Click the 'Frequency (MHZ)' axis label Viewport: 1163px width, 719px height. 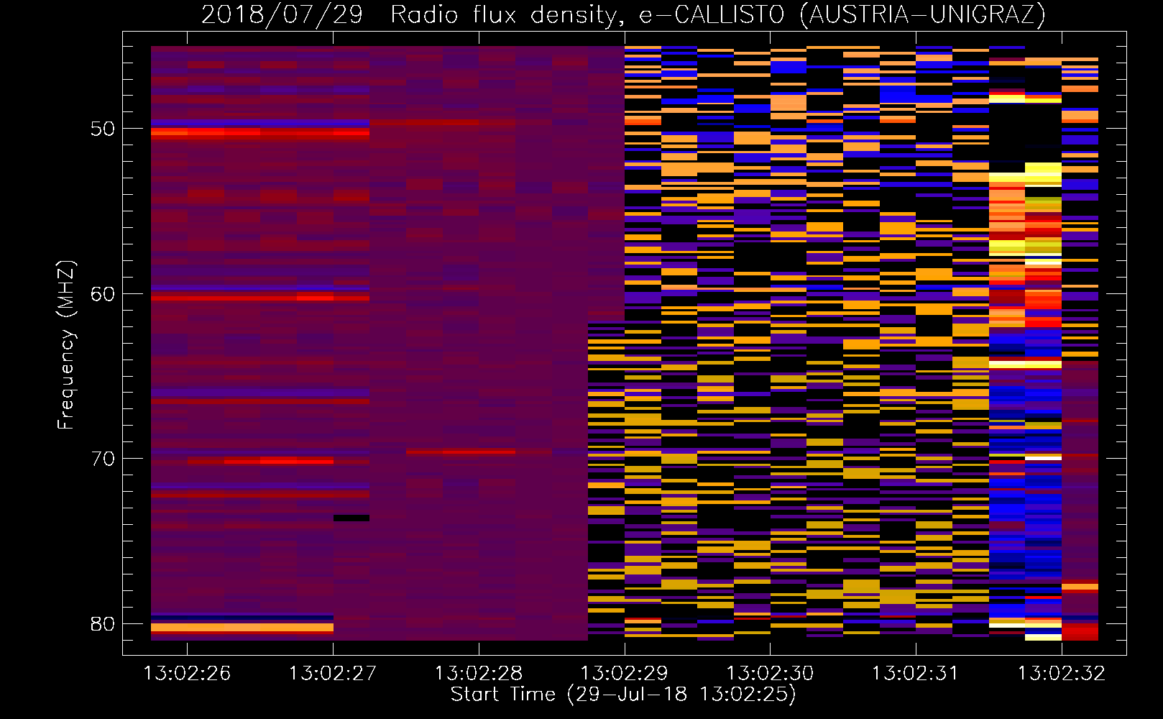tap(66, 344)
